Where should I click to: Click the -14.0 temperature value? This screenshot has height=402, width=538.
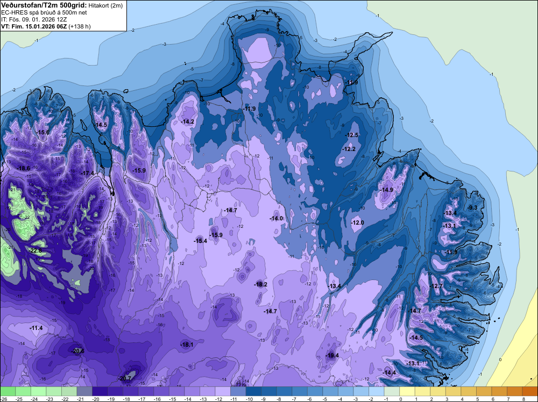pos(276,218)
